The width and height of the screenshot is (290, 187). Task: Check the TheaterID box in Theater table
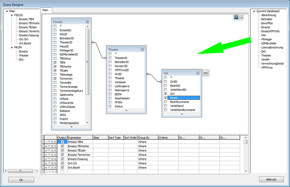point(110,58)
